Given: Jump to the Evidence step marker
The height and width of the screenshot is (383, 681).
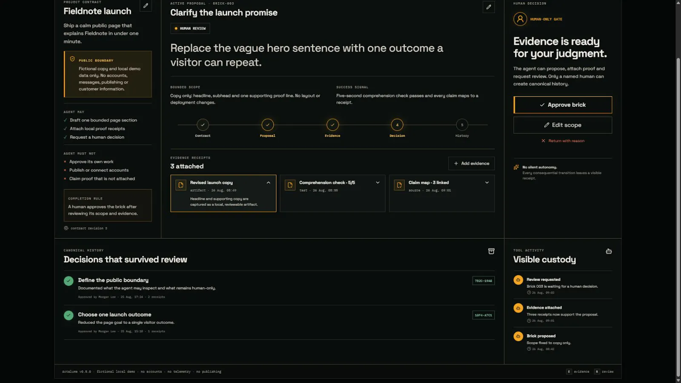Looking at the screenshot, I should (x=332, y=125).
